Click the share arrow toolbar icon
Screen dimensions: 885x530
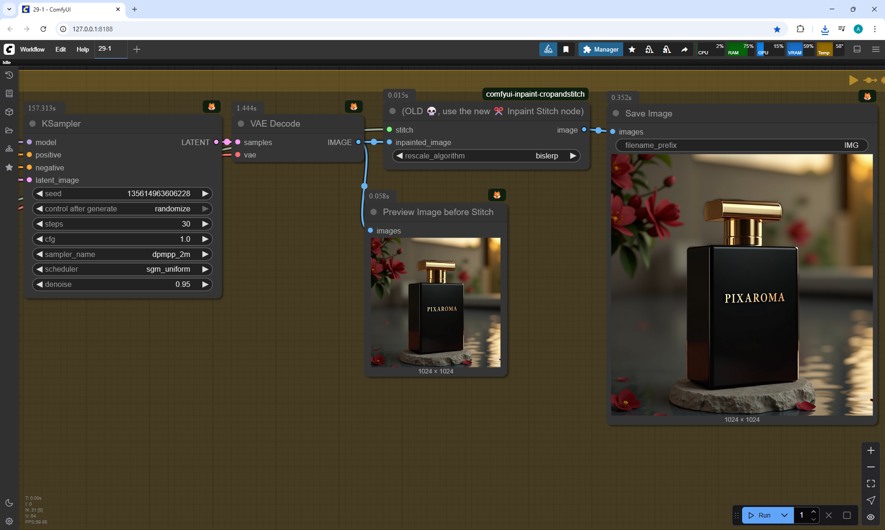(x=684, y=49)
